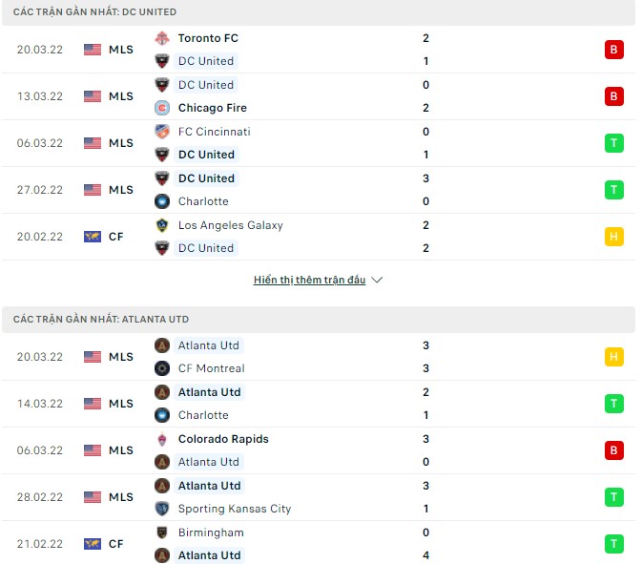Viewport: 642px width, 564px height.
Task: Click the FC Cincinnati team crest
Action: [x=161, y=132]
